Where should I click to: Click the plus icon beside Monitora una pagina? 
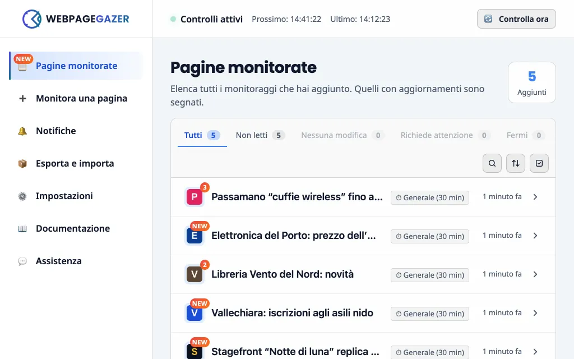22,99
